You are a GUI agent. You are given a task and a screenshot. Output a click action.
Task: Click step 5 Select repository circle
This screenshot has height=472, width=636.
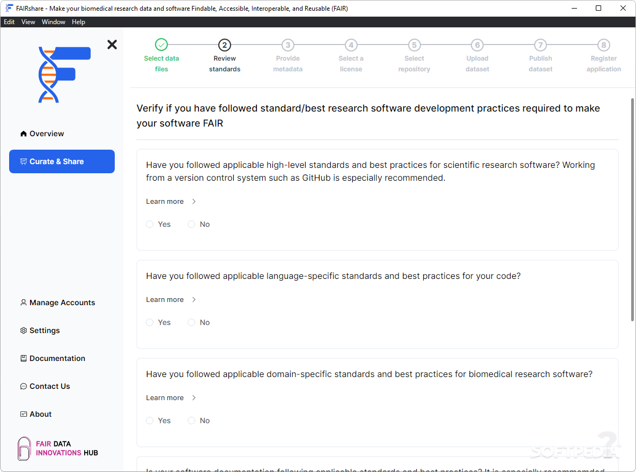point(414,45)
